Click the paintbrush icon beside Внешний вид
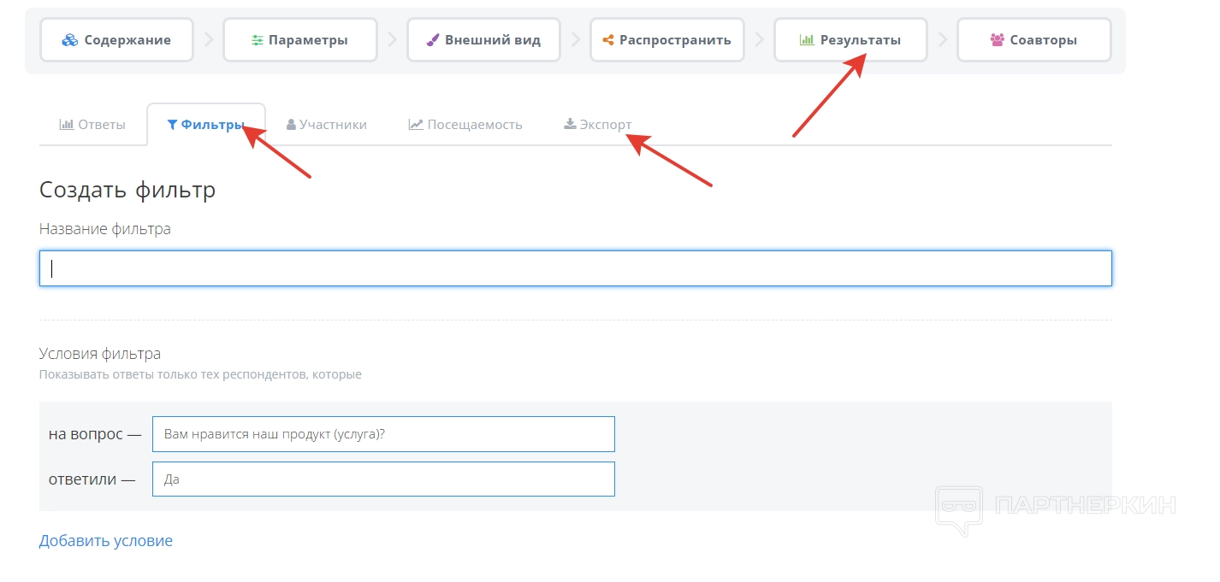1220x582 pixels. click(x=433, y=40)
